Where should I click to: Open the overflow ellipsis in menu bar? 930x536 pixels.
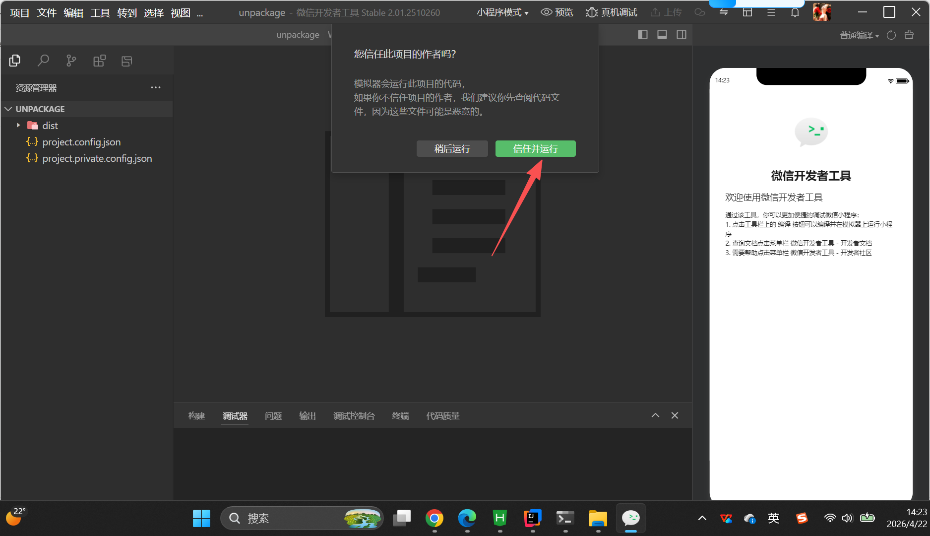(x=200, y=14)
